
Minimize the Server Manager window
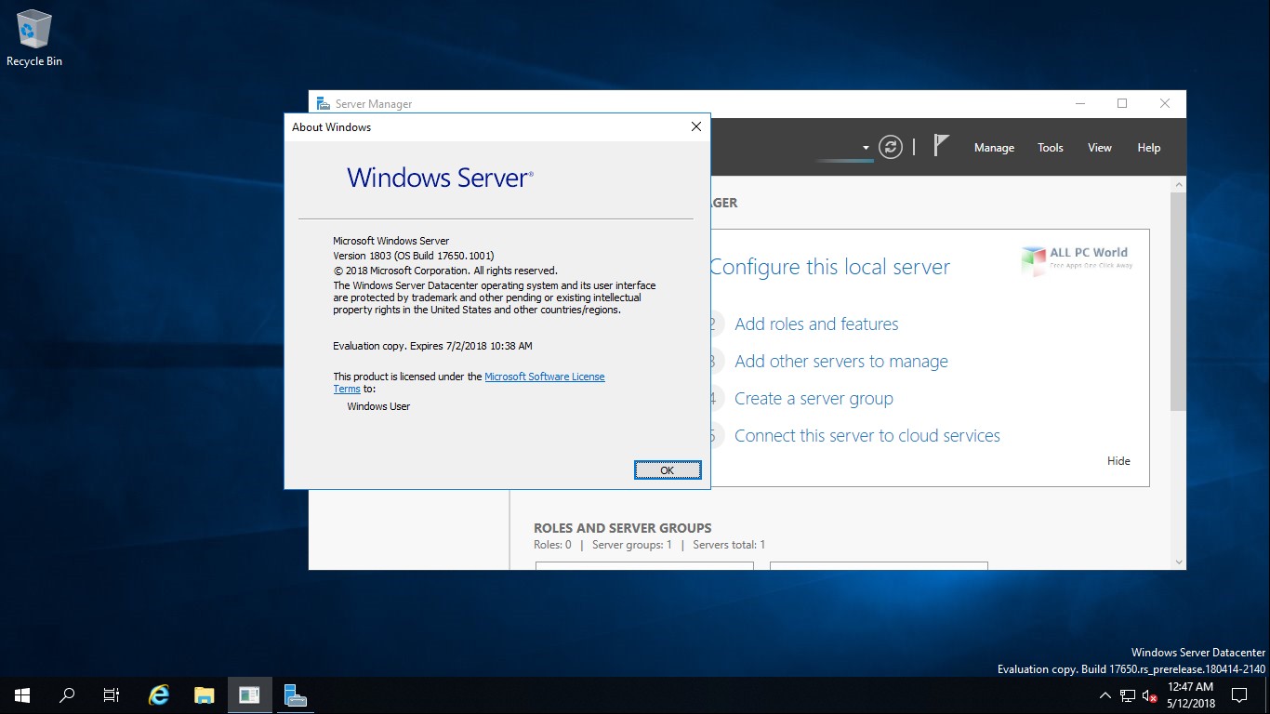pyautogui.click(x=1079, y=103)
